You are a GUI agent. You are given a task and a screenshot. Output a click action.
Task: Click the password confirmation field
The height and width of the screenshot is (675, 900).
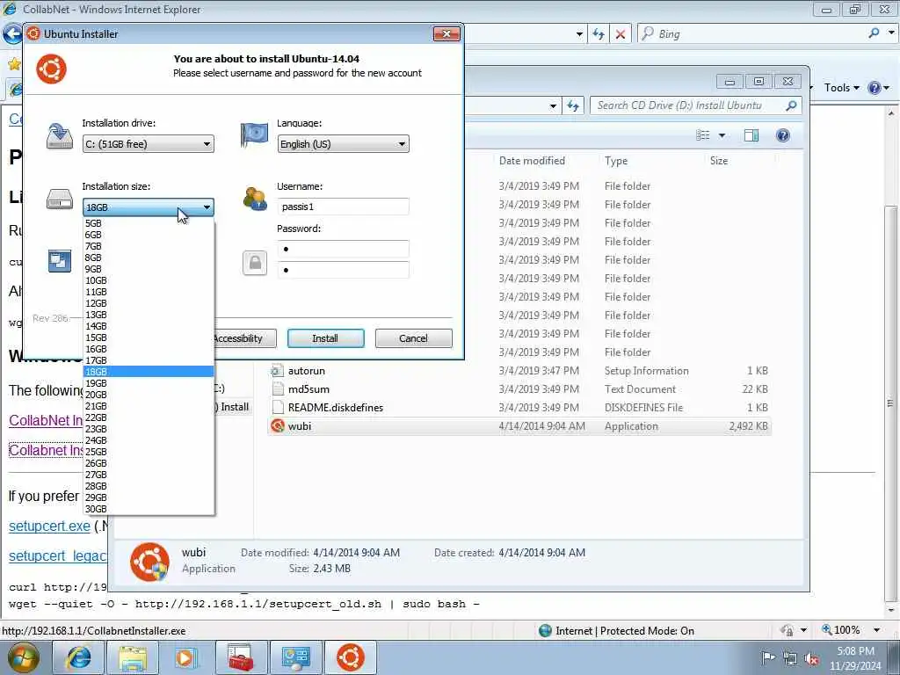pos(344,270)
